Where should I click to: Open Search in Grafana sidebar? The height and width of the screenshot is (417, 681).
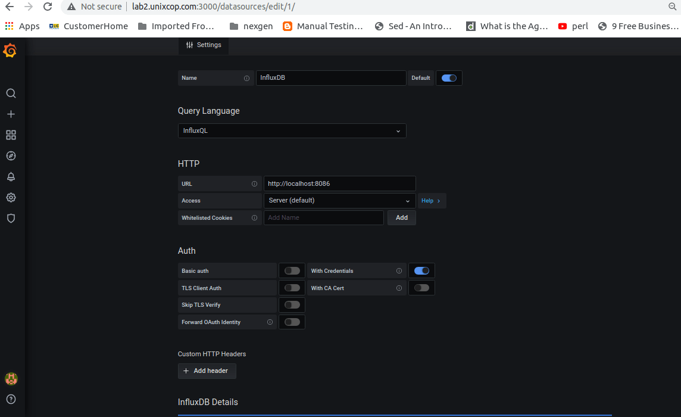coord(11,94)
